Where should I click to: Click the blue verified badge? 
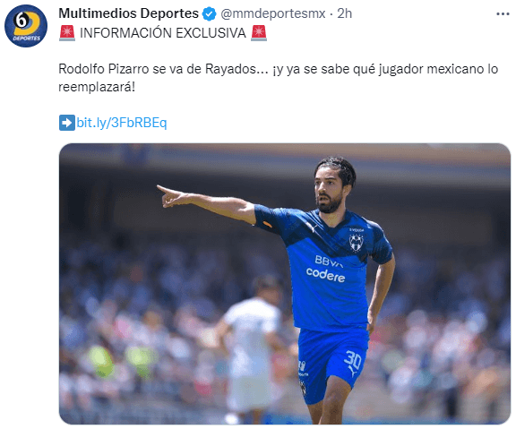click(x=209, y=13)
